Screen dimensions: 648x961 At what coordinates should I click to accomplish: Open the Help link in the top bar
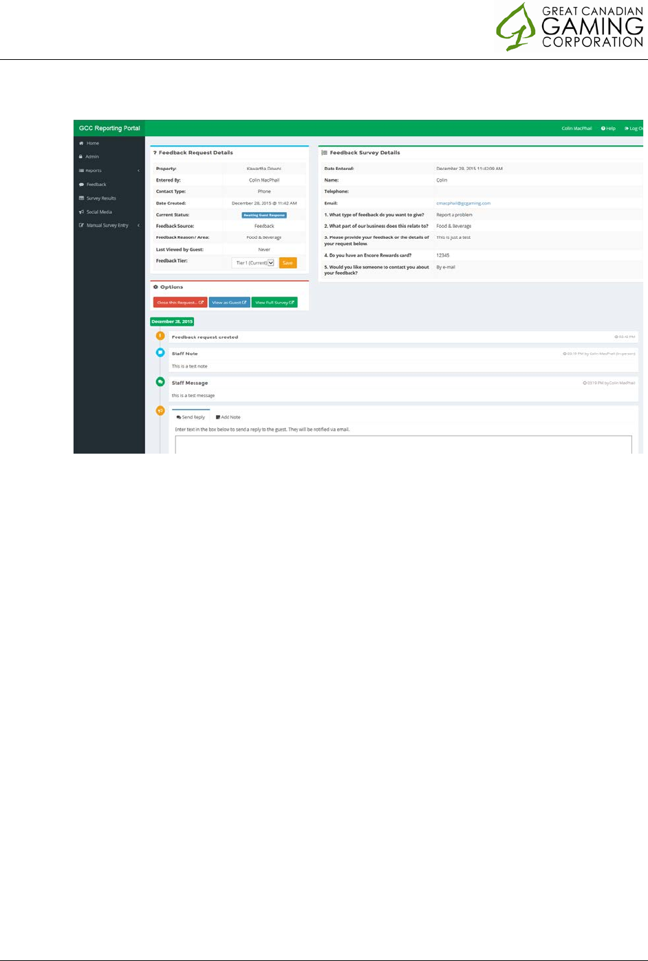[x=608, y=128]
